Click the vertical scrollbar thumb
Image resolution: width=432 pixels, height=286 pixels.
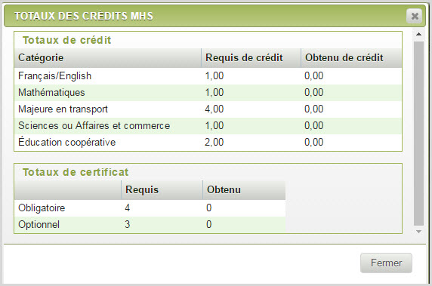[x=418, y=134]
